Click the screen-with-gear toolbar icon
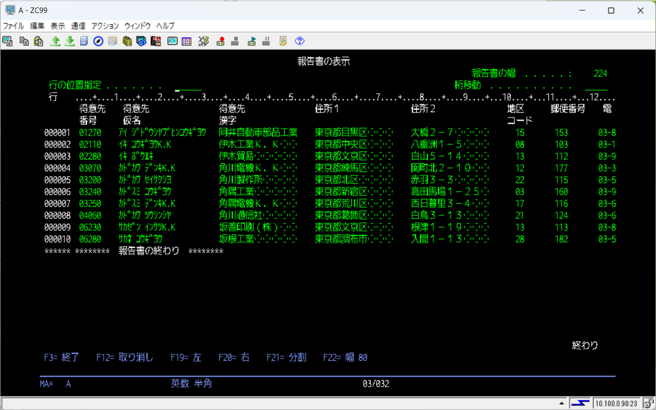The image size is (656, 410). (x=141, y=41)
